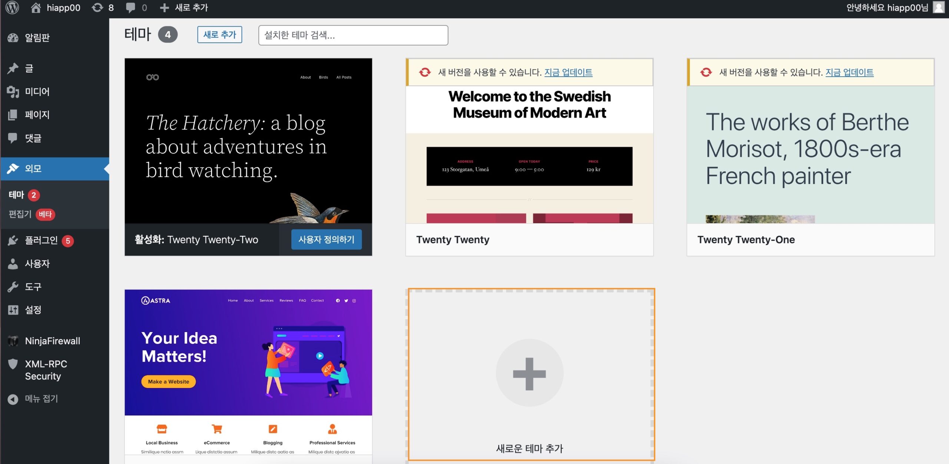Click the red badge 5 next to 플러그인
The height and width of the screenshot is (464, 949).
coord(67,241)
